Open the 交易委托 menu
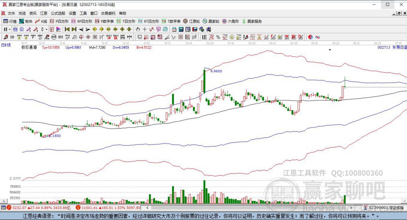Viewport: 407px width, 220px height. (x=108, y=13)
